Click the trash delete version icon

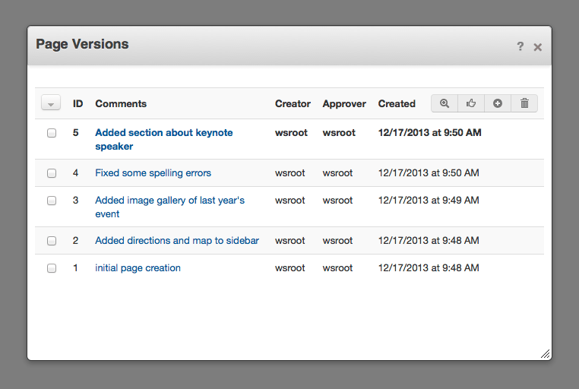(524, 103)
